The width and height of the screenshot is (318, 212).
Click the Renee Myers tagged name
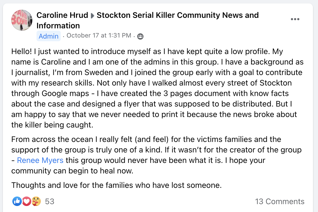coord(40,160)
